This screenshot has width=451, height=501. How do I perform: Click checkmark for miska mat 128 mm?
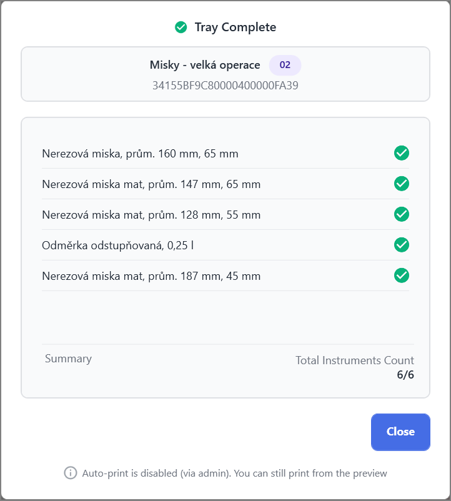[x=402, y=214]
